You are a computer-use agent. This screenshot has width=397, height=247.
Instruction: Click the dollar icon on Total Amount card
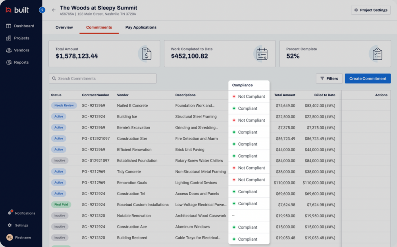(x=146, y=53)
